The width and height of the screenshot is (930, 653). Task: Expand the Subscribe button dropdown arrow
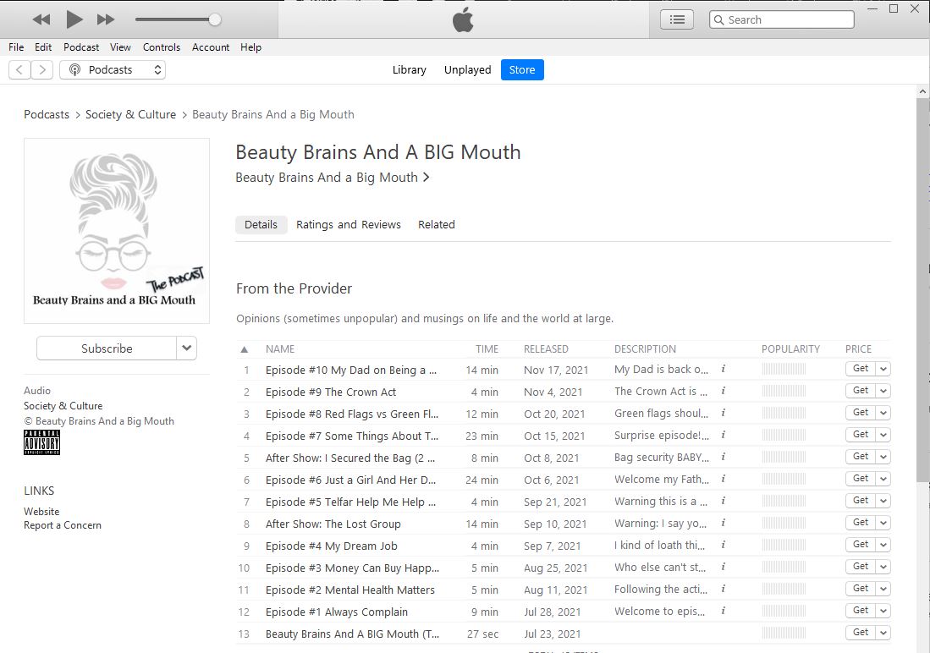[x=187, y=348]
